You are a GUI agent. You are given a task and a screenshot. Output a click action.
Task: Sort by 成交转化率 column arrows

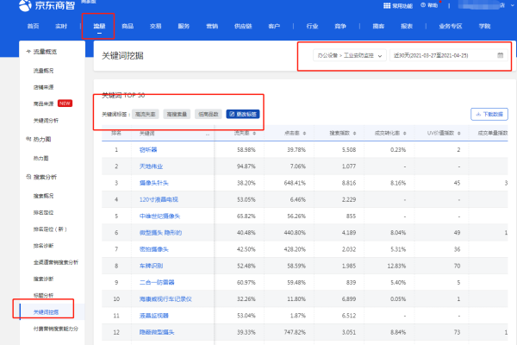click(x=405, y=134)
